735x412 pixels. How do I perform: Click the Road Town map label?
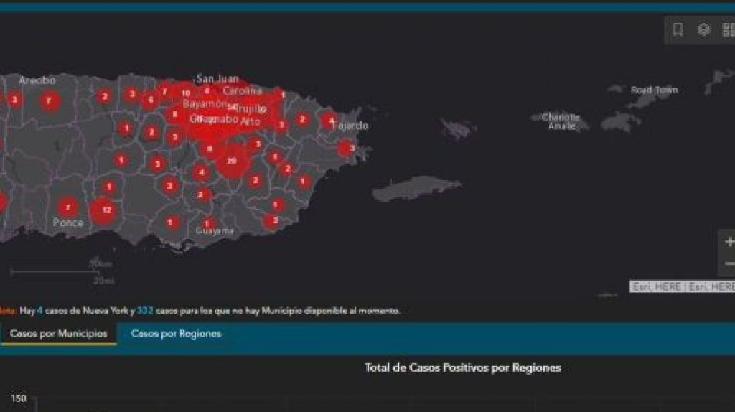[x=654, y=90]
